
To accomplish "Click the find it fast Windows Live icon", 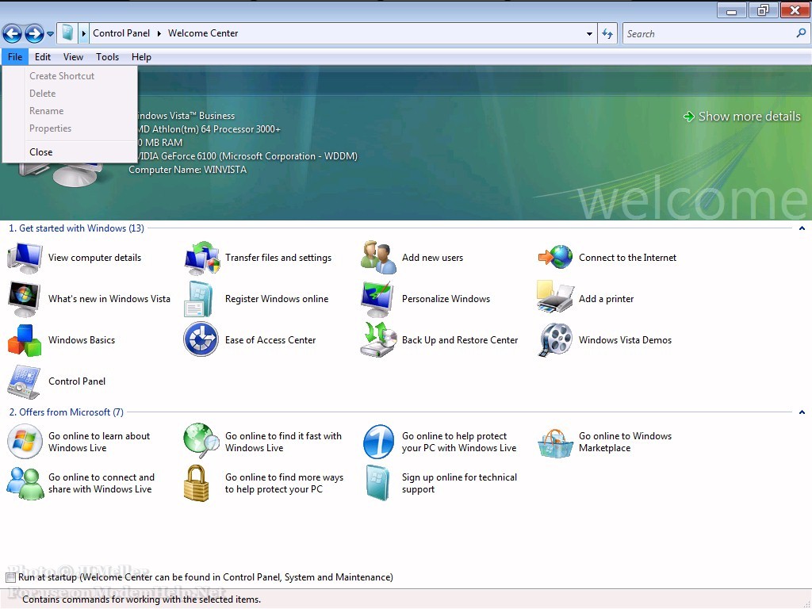I will 201,441.
